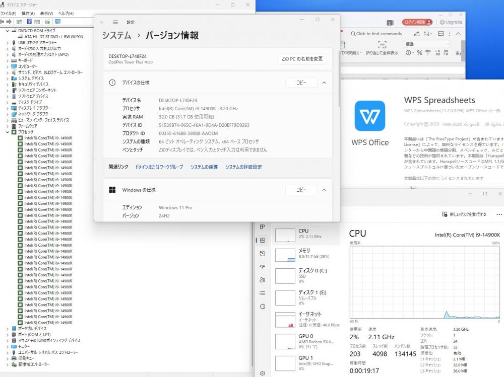Select the ディスク 0 (C:) performance item

coord(307,275)
